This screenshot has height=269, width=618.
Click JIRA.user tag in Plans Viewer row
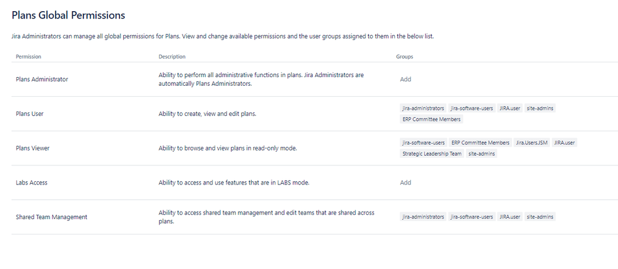(564, 143)
